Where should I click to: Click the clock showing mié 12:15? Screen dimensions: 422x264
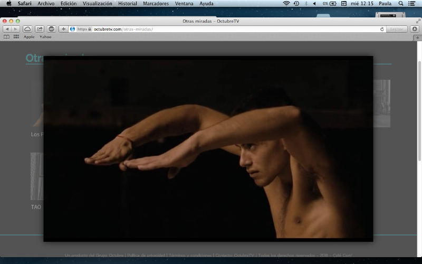[x=362, y=4]
